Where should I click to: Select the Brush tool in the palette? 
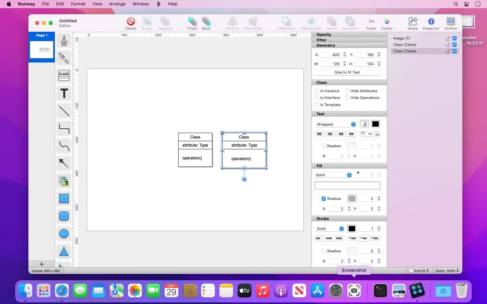[64, 58]
